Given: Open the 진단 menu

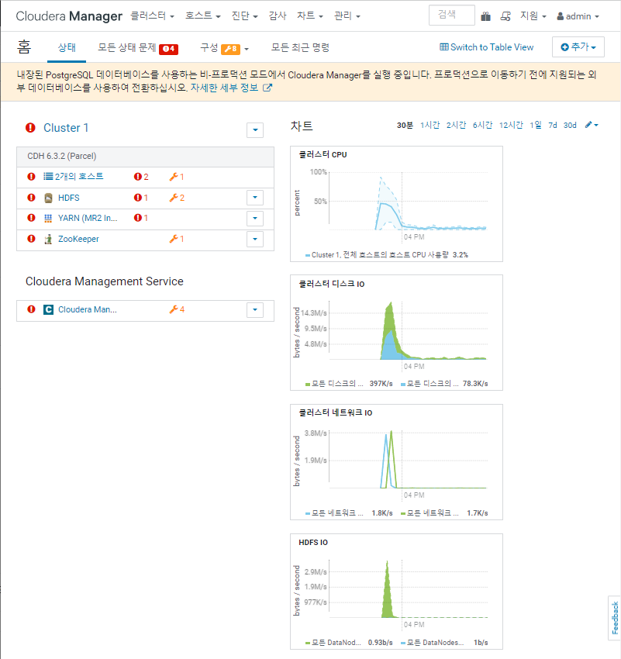Looking at the screenshot, I should [244, 16].
